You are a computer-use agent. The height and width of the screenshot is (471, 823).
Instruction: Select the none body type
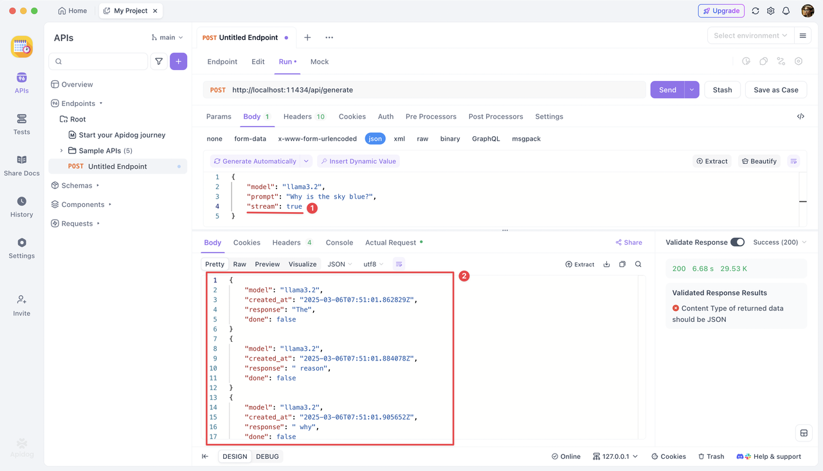click(214, 138)
